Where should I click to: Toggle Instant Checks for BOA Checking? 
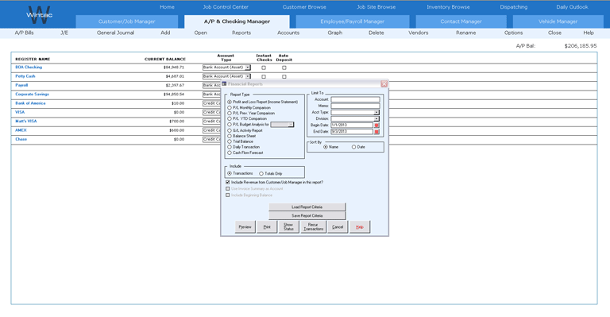264,68
